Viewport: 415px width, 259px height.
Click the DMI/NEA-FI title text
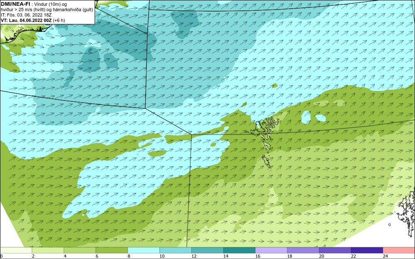15,4
